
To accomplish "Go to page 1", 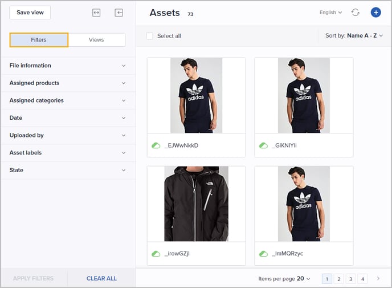I will 326,279.
